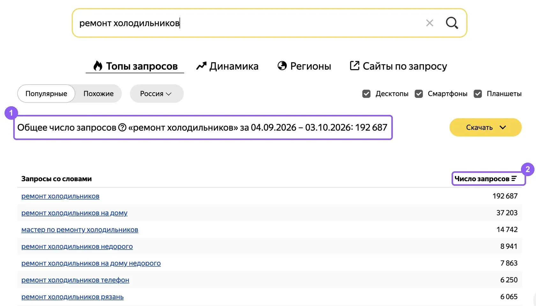Open the Россия region dropdown

coord(156,93)
